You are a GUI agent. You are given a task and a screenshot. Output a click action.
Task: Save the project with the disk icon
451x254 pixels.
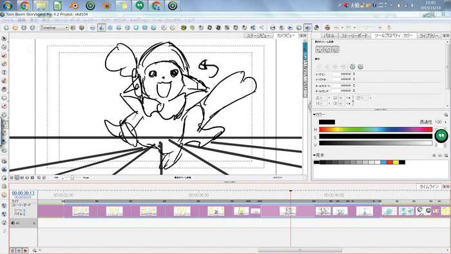pyautogui.click(x=24, y=28)
